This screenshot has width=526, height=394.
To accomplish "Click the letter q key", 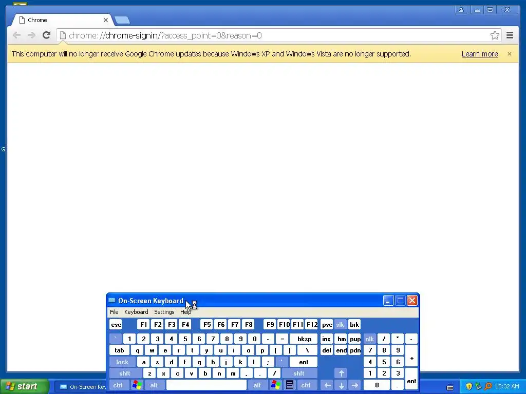I will click(137, 350).
